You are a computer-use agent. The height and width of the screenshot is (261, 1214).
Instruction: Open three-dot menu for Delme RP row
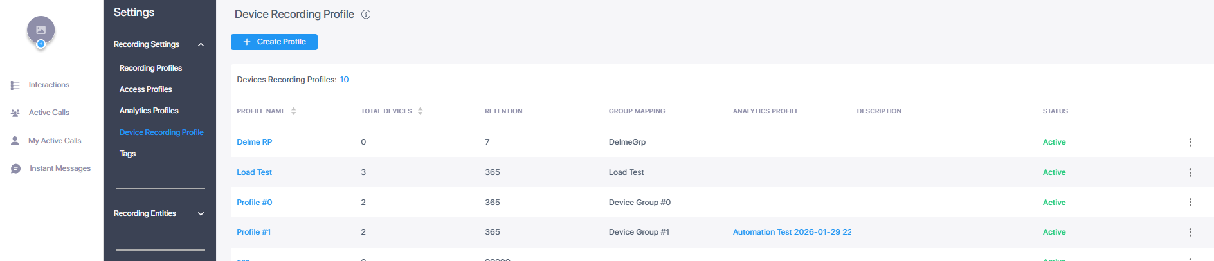(1190, 142)
